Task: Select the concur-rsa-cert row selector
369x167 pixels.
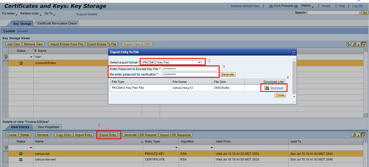Action: click(x=5, y=159)
